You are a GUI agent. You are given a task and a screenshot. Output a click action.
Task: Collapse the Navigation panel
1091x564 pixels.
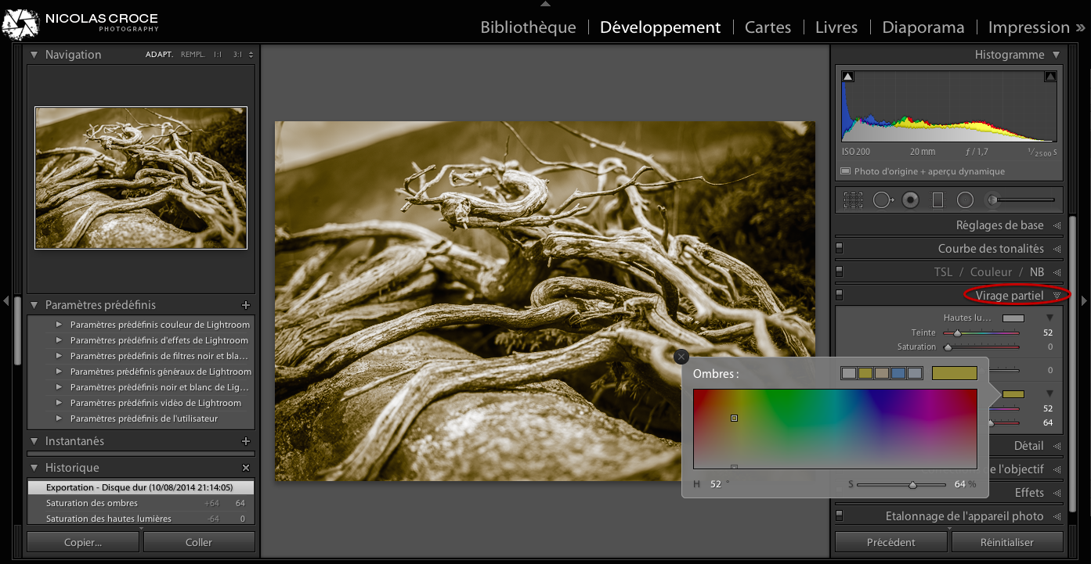pyautogui.click(x=34, y=55)
